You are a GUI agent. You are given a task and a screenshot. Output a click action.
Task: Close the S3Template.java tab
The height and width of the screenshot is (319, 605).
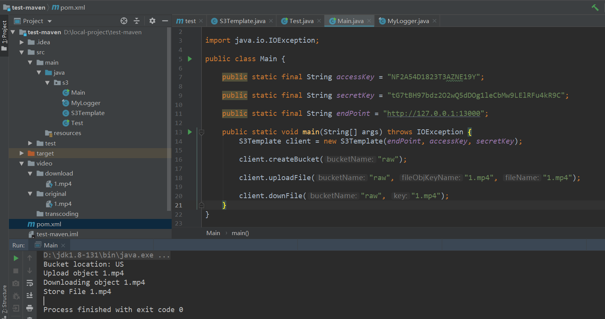pos(271,21)
